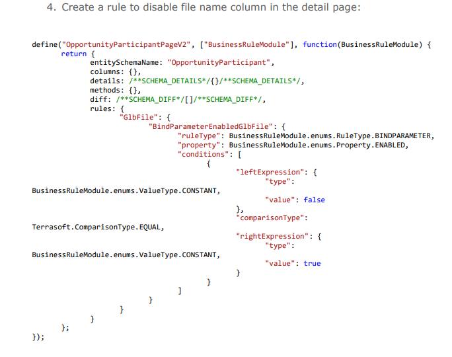This screenshot has width=452, height=357.
Task: Click "Terrasoft.ComparisonType.EQUAL" line
Action: click(98, 227)
